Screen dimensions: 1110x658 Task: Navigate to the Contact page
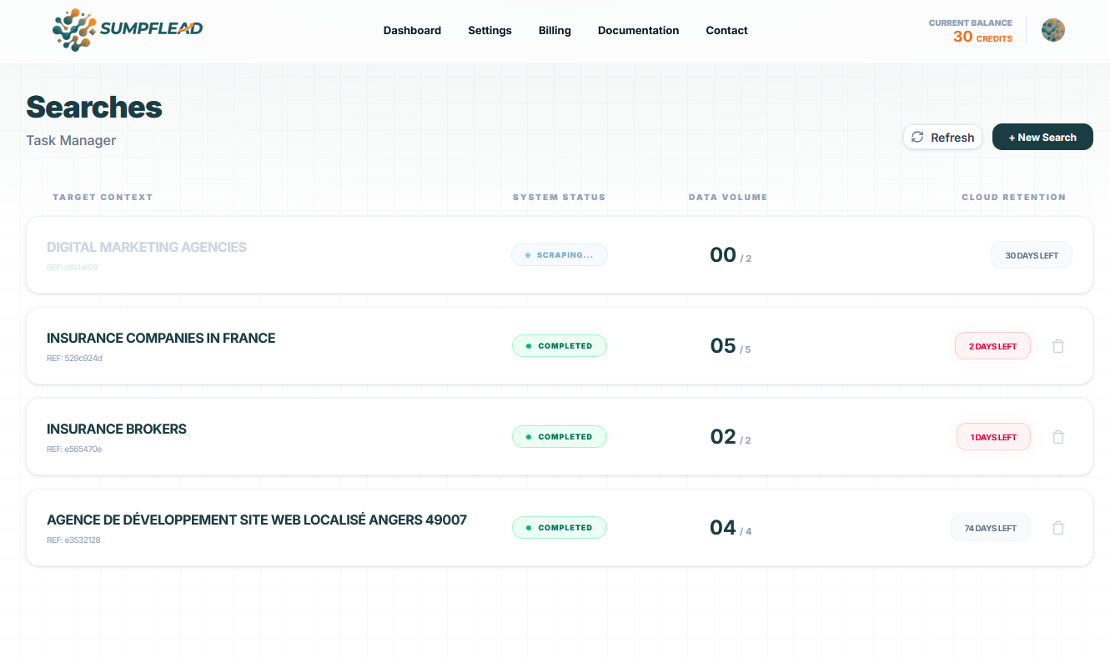[726, 30]
